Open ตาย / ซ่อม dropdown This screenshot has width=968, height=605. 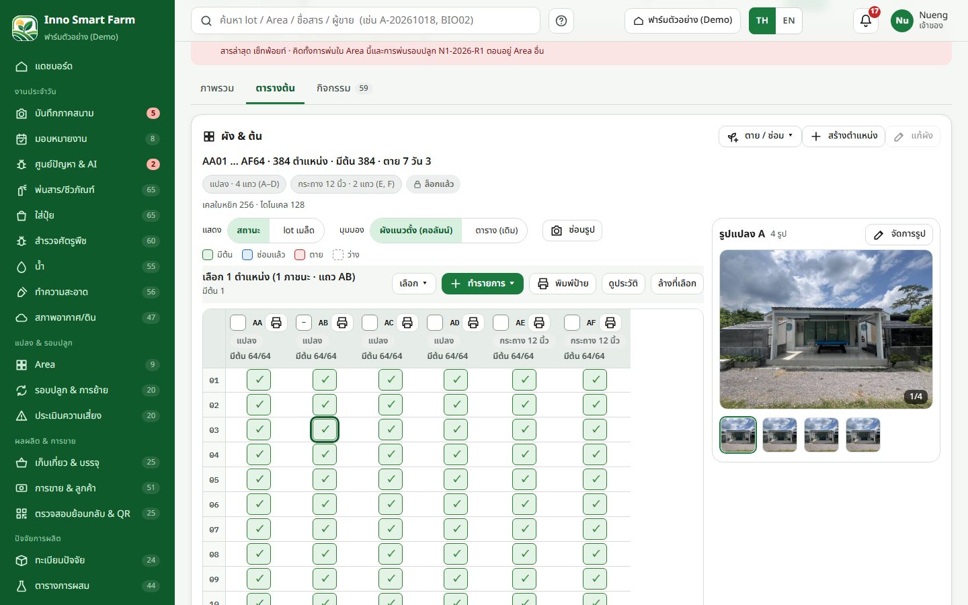(760, 136)
